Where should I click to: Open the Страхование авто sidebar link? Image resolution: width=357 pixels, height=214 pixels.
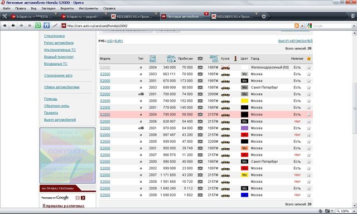point(58,75)
